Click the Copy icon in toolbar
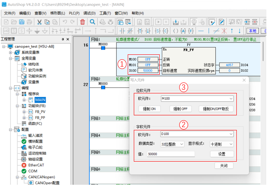This screenshot has height=188, width=268. [47, 22]
